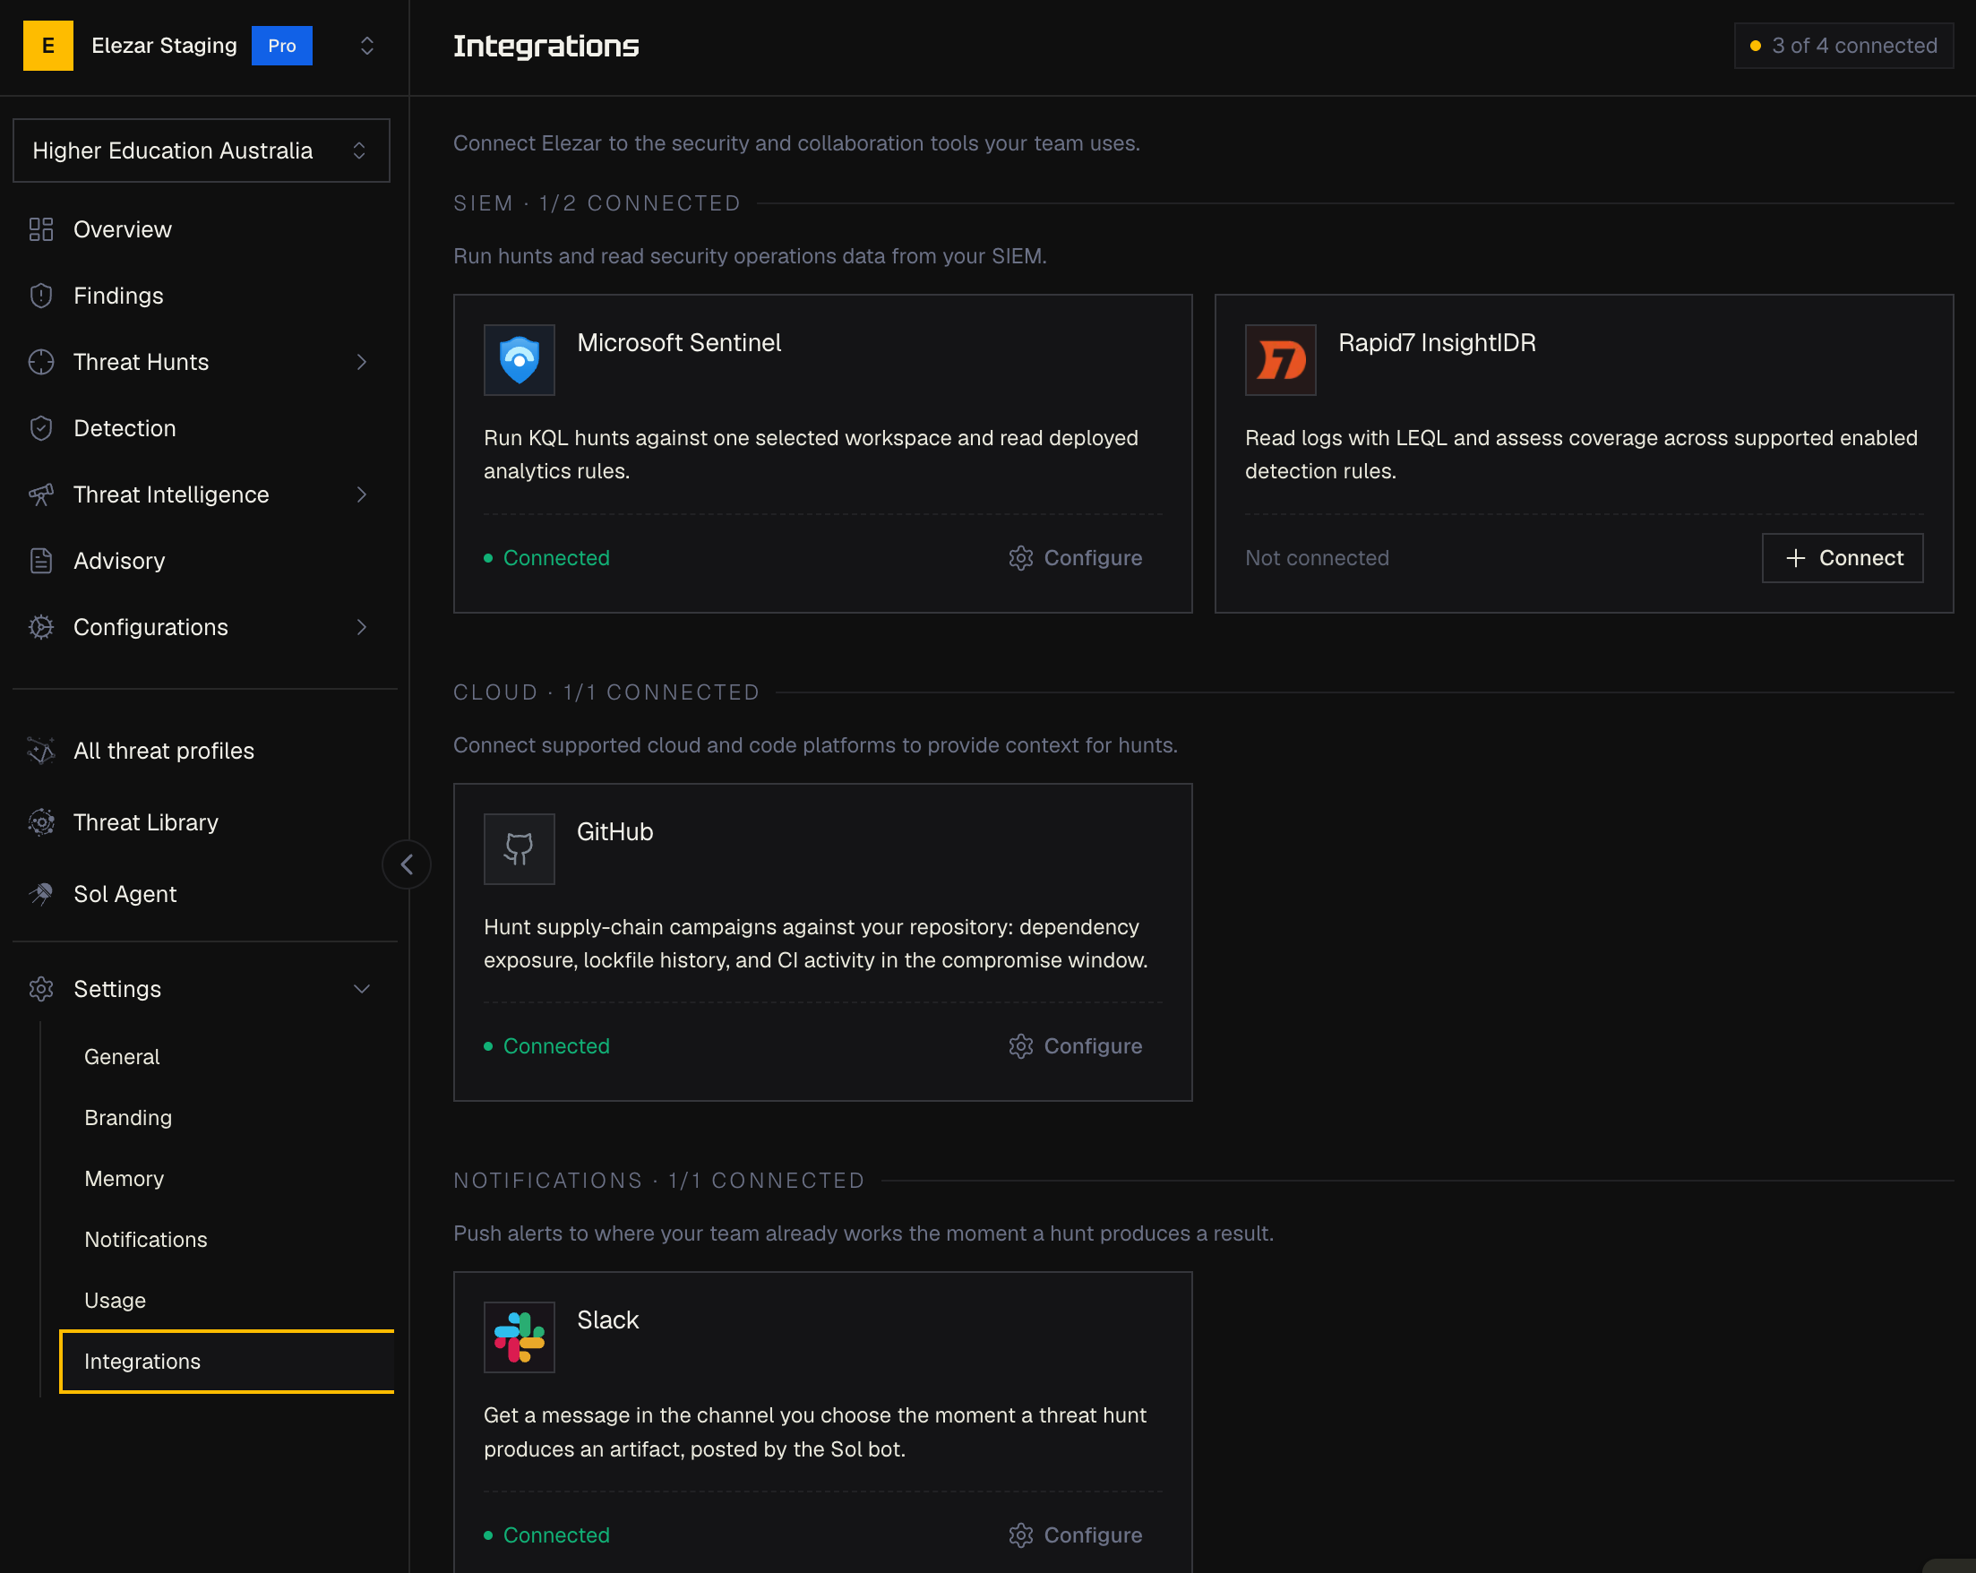The height and width of the screenshot is (1573, 1976).
Task: Click the Threat Library icon
Action: pos(41,822)
